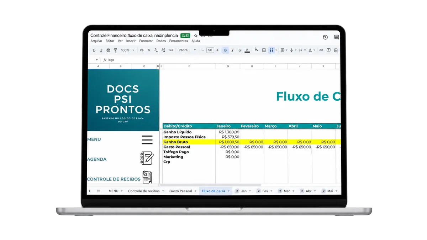Image resolution: width=427 pixels, height=240 pixels.
Task: Open text rotation dropdown
Action: 311,50
